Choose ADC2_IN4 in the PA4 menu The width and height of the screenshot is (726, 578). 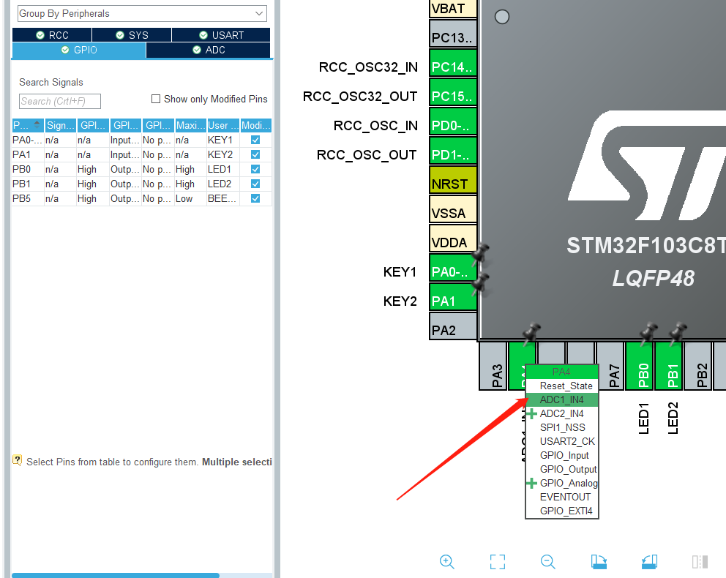(x=562, y=413)
